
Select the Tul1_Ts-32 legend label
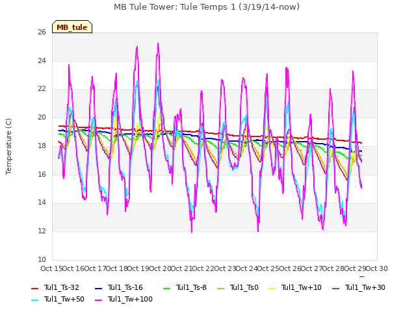(62, 287)
